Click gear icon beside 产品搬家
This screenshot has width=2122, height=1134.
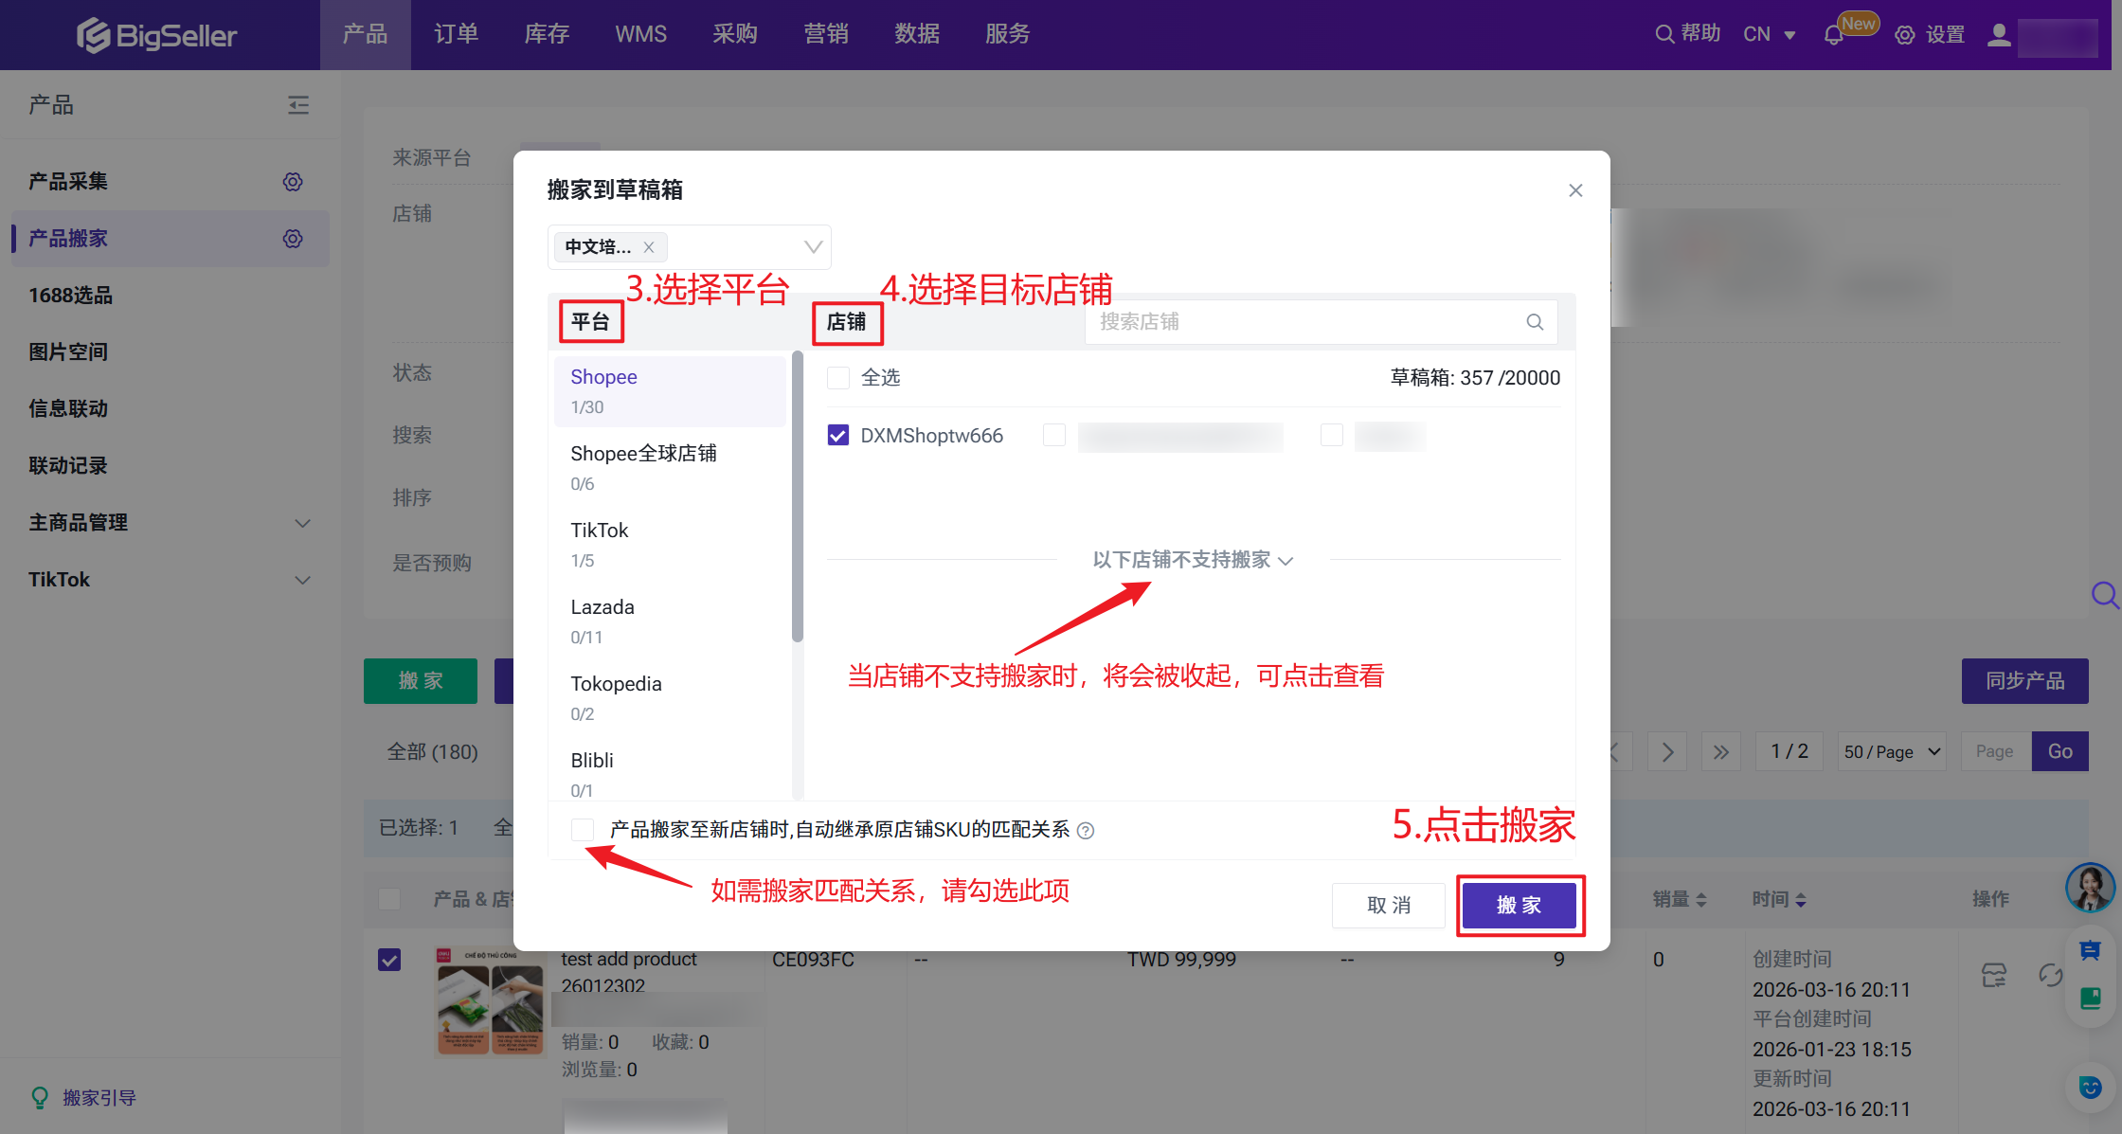[x=293, y=238]
